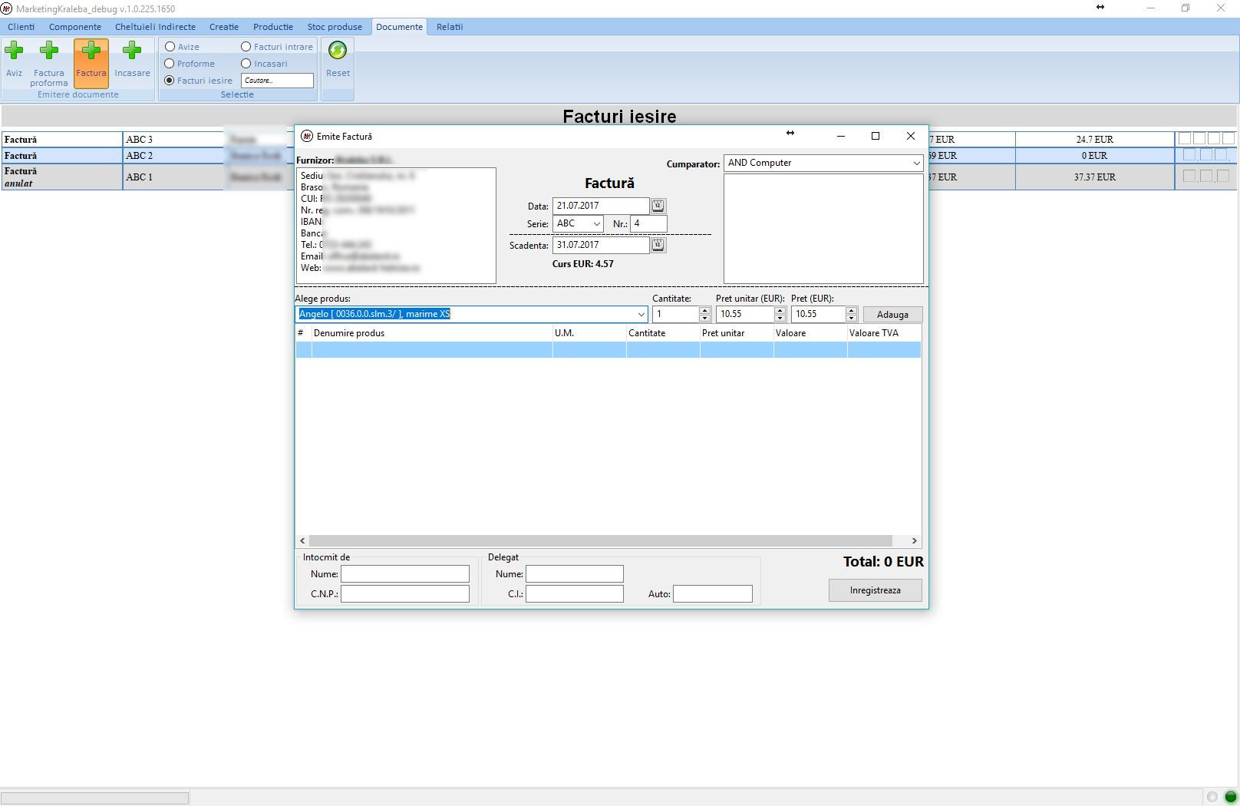Viewport: 1240px width, 806px height.
Task: Open the Relatii tab
Action: coord(450,27)
